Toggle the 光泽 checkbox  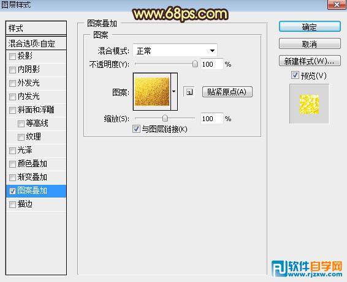12,150
